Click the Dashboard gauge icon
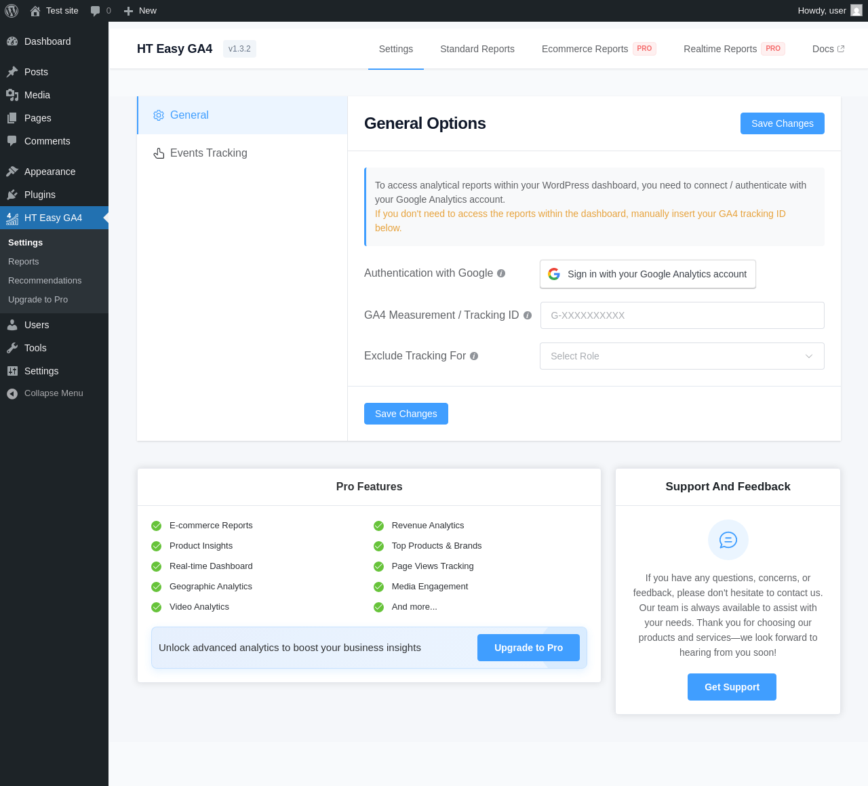Screen dimensions: 868x786 click(x=12, y=41)
